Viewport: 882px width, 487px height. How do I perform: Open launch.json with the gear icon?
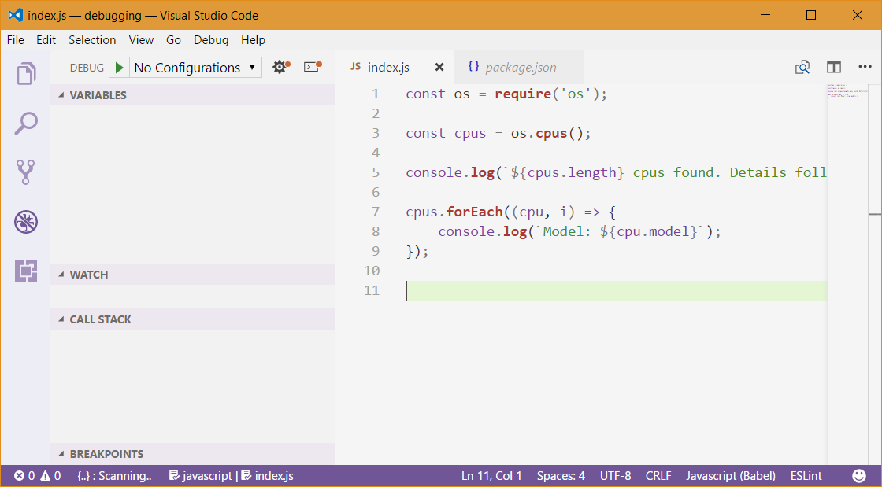(x=280, y=68)
